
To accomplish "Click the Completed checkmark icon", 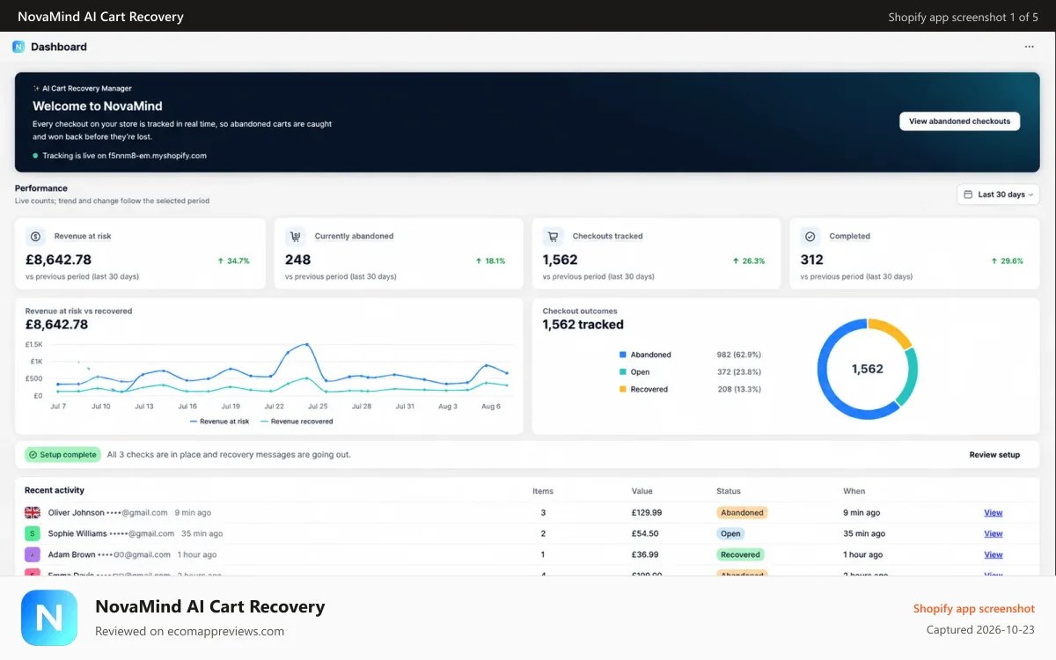I will click(810, 236).
